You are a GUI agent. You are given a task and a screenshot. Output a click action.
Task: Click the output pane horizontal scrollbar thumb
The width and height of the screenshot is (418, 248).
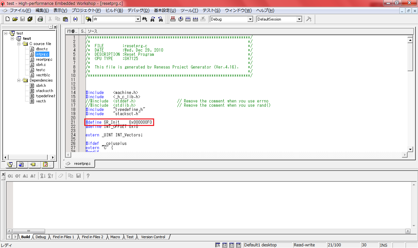coord(29,231)
